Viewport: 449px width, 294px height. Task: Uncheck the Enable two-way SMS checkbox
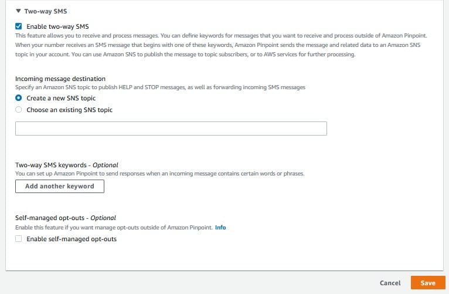click(x=19, y=26)
